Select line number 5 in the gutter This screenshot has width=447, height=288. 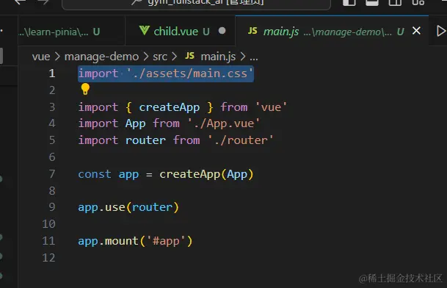point(52,140)
